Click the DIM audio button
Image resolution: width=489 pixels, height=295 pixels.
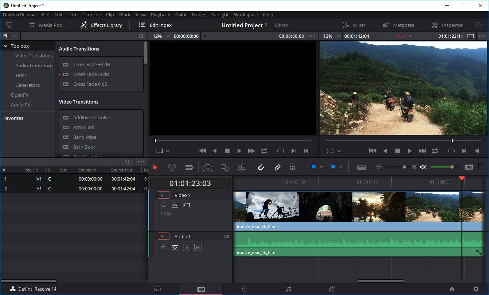pos(469,167)
